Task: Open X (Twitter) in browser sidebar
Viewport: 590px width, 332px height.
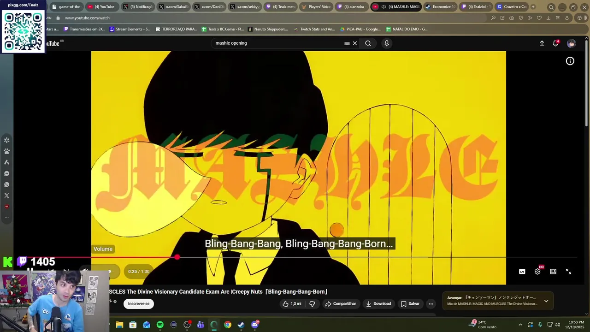Action: 6,196
